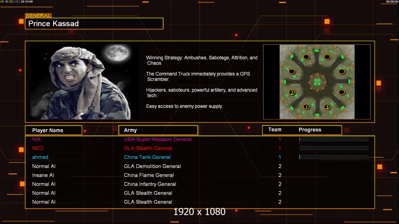Screen dimensions: 399x224
Task: Click China Infantry General army
Action: coord(150,184)
